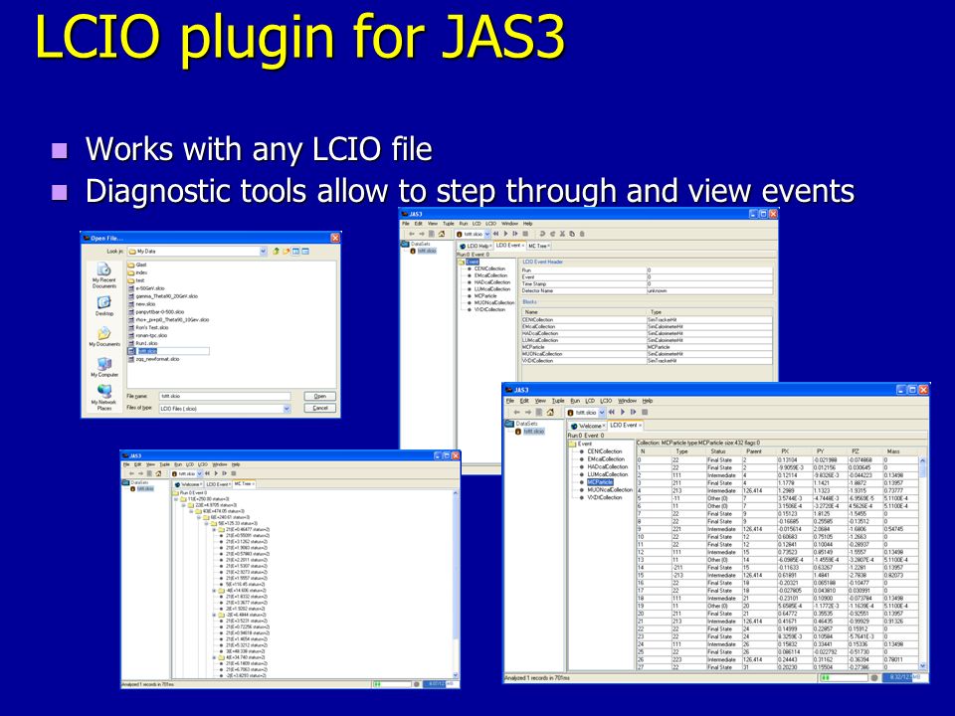Switch to LCIO Event tab in MC Tree window
This screenshot has height=716, width=955.
pos(217,484)
